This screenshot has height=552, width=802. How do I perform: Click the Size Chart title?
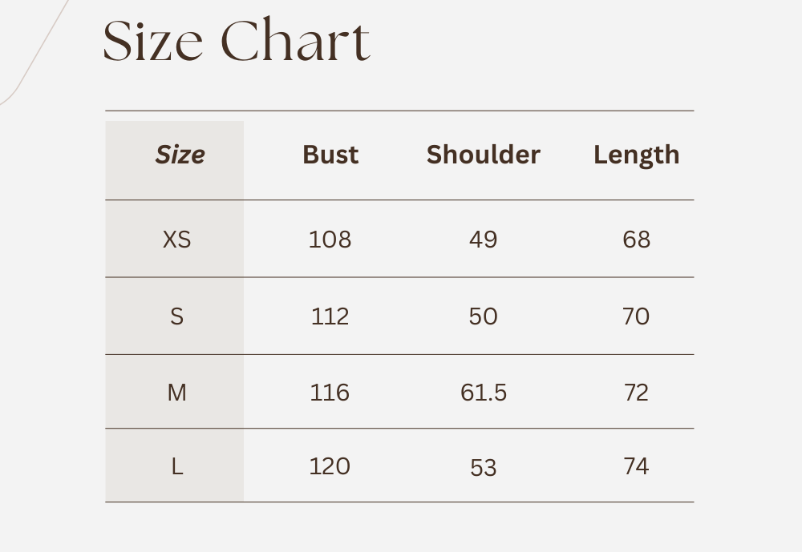tap(237, 42)
